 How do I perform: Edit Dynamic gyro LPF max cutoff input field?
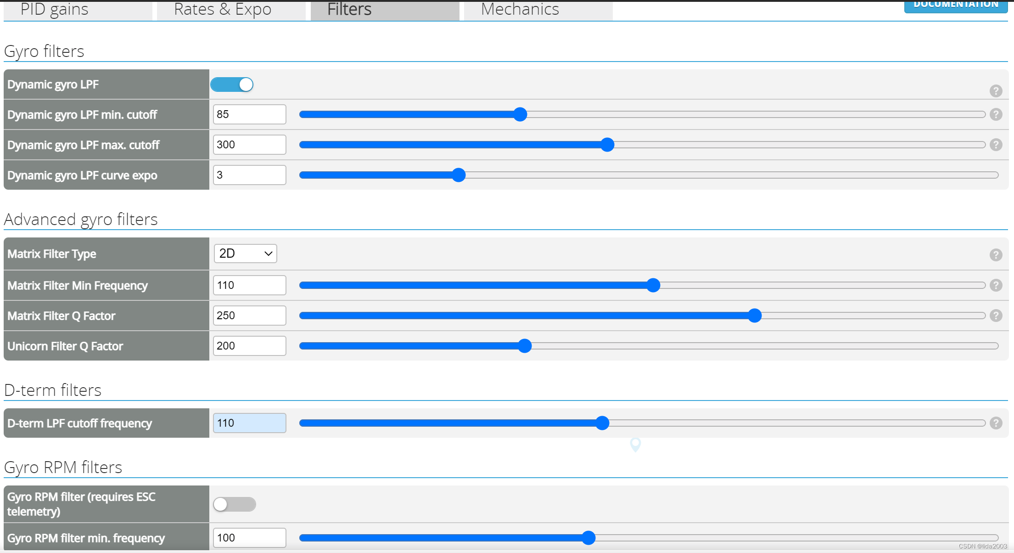[248, 144]
